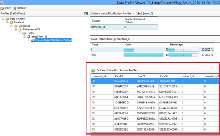Click the count bar for value 0
Viewport: 220px width, 136px height.
(129, 49)
